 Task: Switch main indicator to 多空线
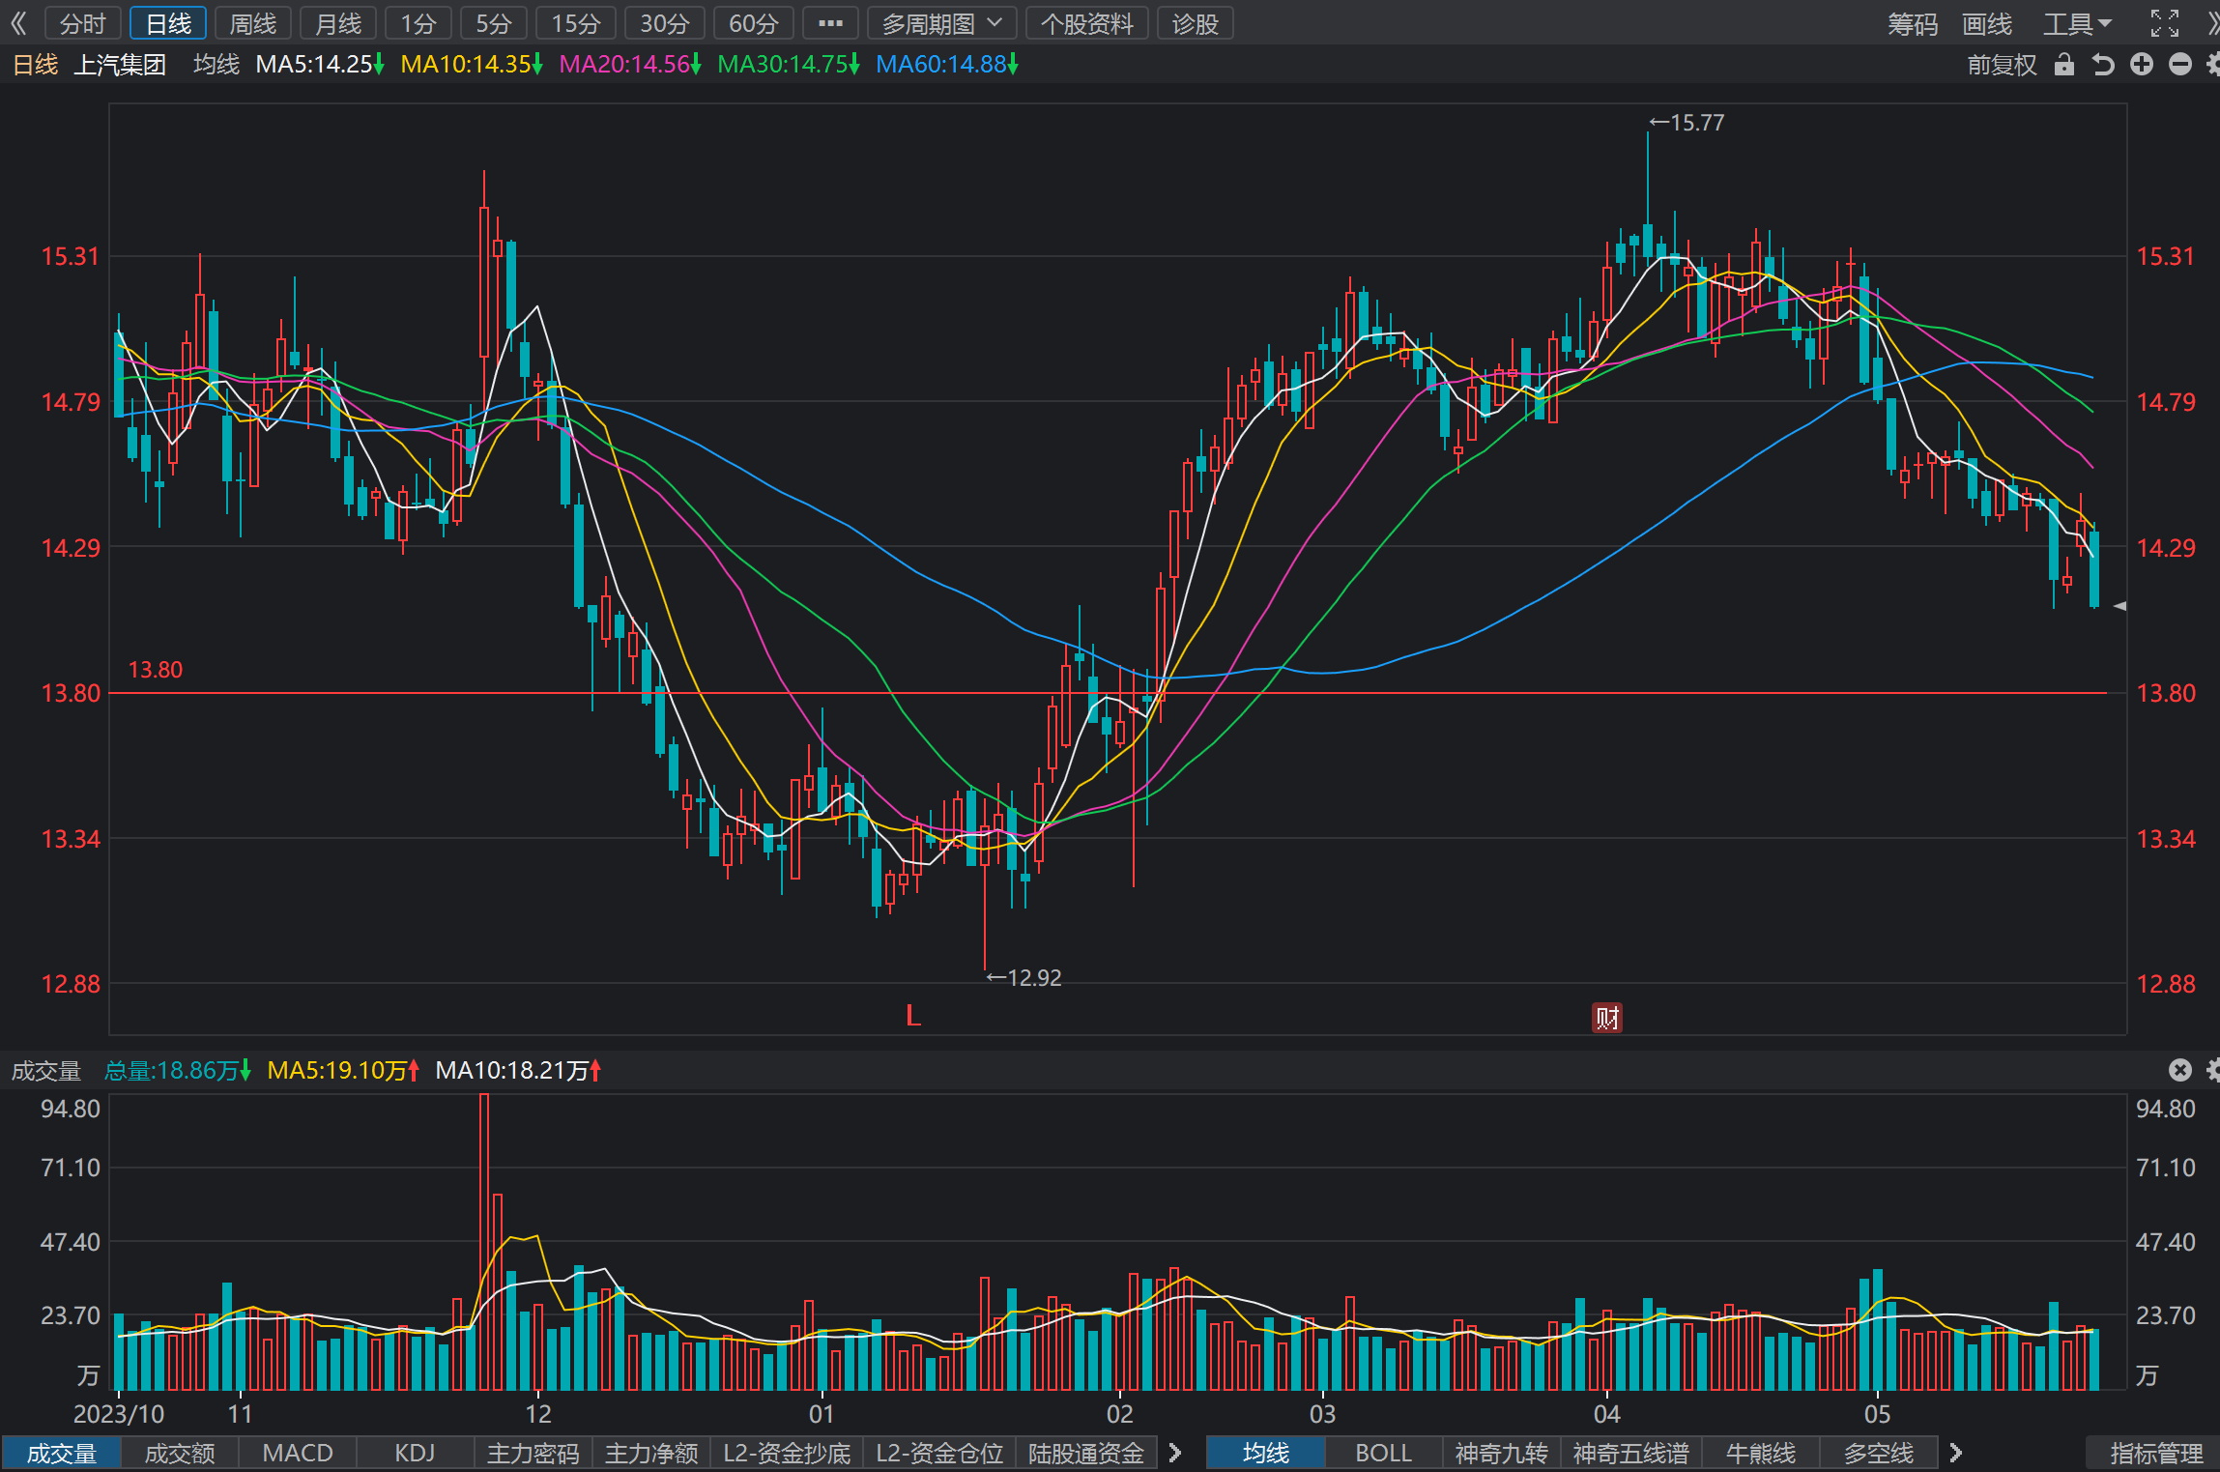click(1879, 1454)
